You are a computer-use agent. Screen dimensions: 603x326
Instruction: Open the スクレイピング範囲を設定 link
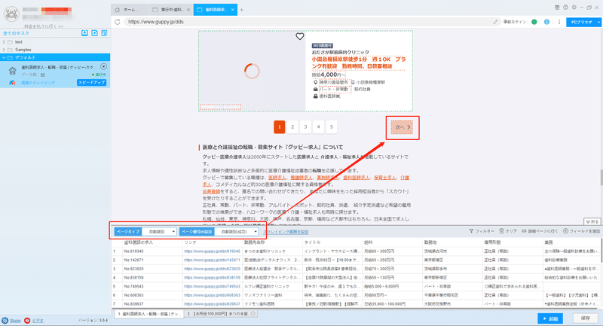point(286,232)
